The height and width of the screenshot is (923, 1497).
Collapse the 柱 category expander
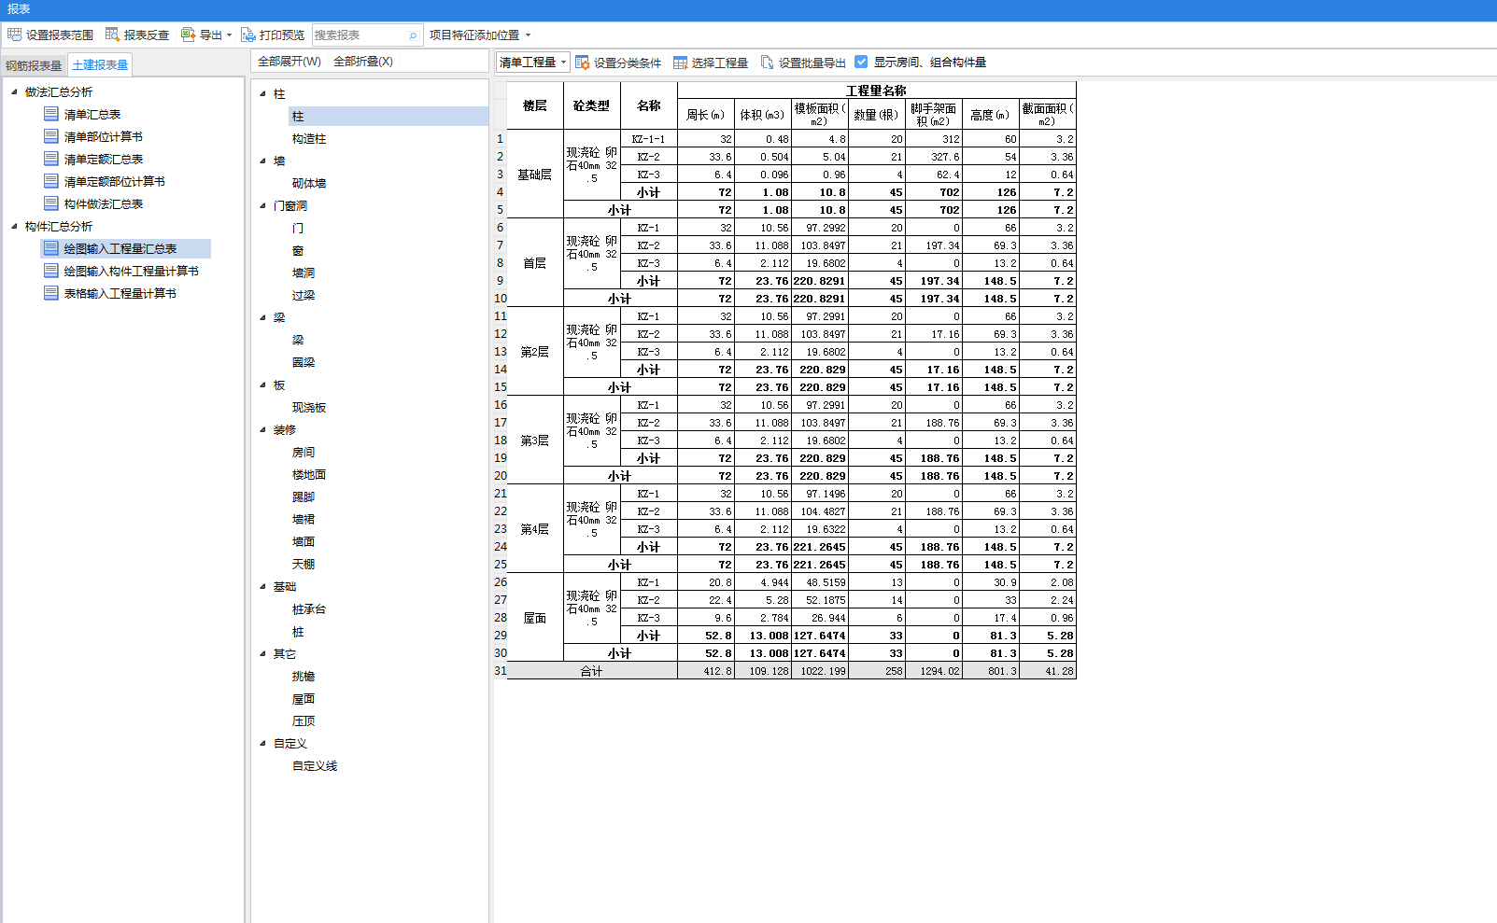[262, 93]
